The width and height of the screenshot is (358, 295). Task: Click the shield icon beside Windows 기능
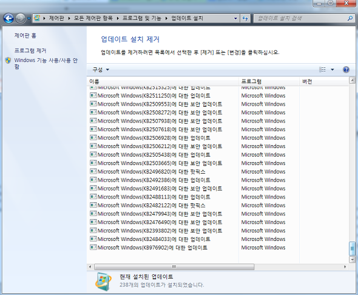(8, 60)
